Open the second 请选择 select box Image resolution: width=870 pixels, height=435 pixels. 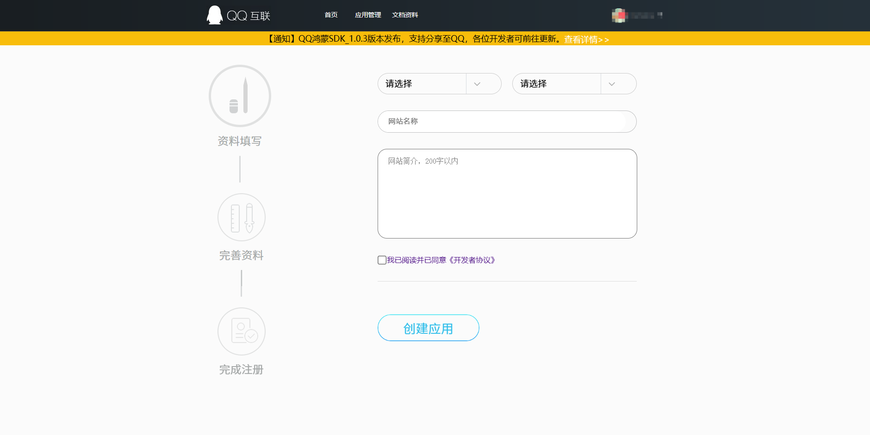[x=557, y=84]
